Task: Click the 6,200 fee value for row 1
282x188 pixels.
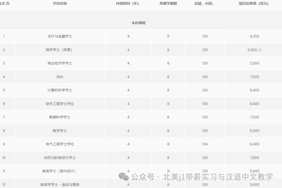Action: pyautogui.click(x=254, y=36)
